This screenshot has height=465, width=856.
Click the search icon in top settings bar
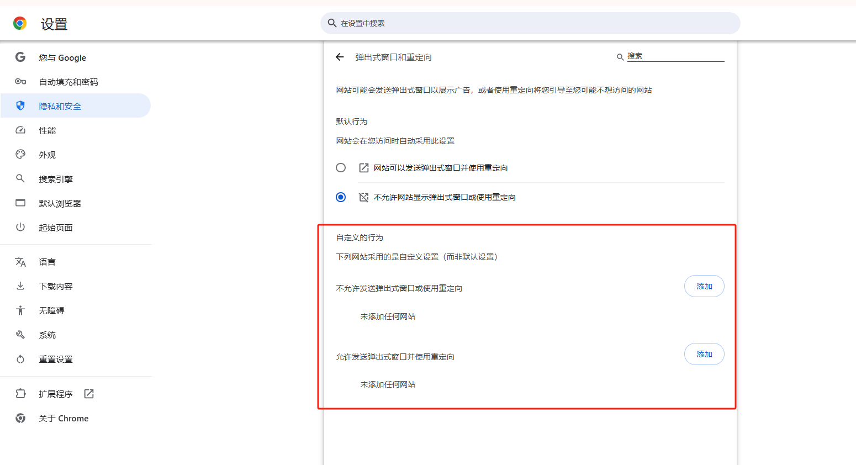coord(332,23)
